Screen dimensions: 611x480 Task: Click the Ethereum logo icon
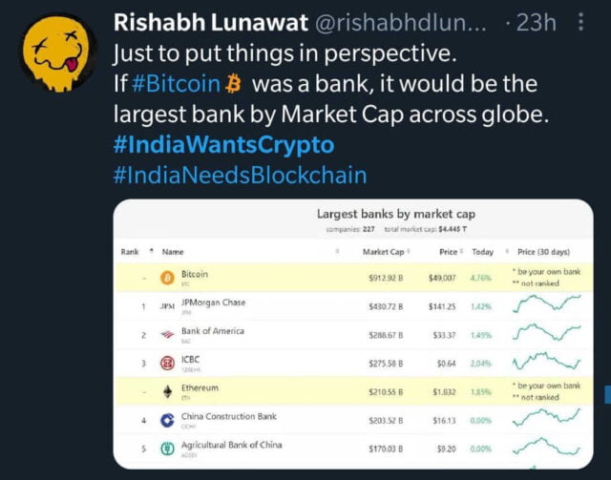tap(167, 392)
